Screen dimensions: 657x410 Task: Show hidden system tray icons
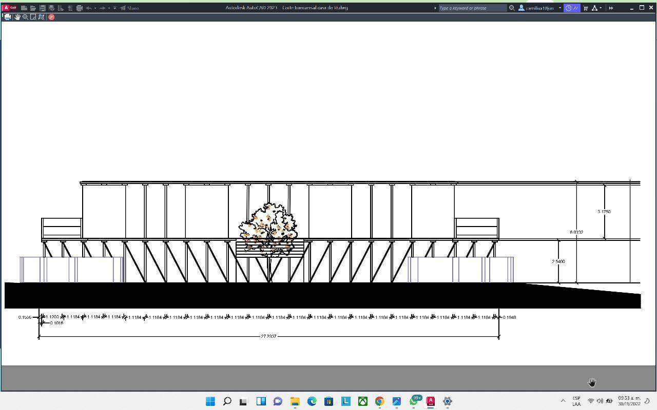(563, 401)
